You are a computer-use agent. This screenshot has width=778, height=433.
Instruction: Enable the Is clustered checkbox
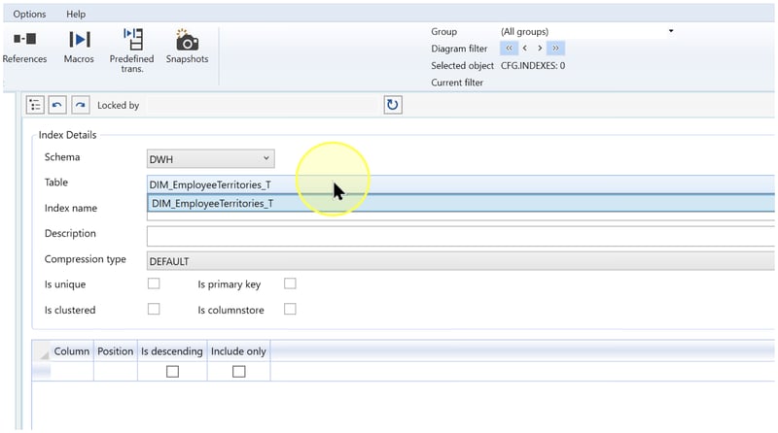[x=154, y=309]
